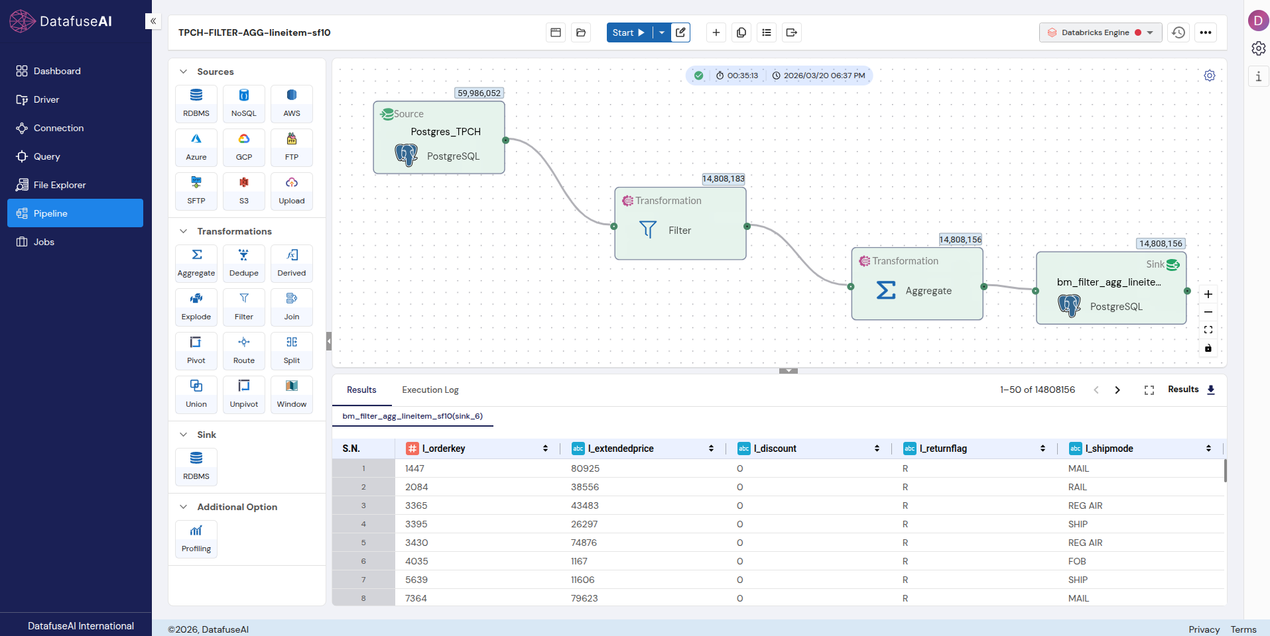Viewport: 1270px width, 636px height.
Task: Collapse the Sink section
Action: pos(184,435)
